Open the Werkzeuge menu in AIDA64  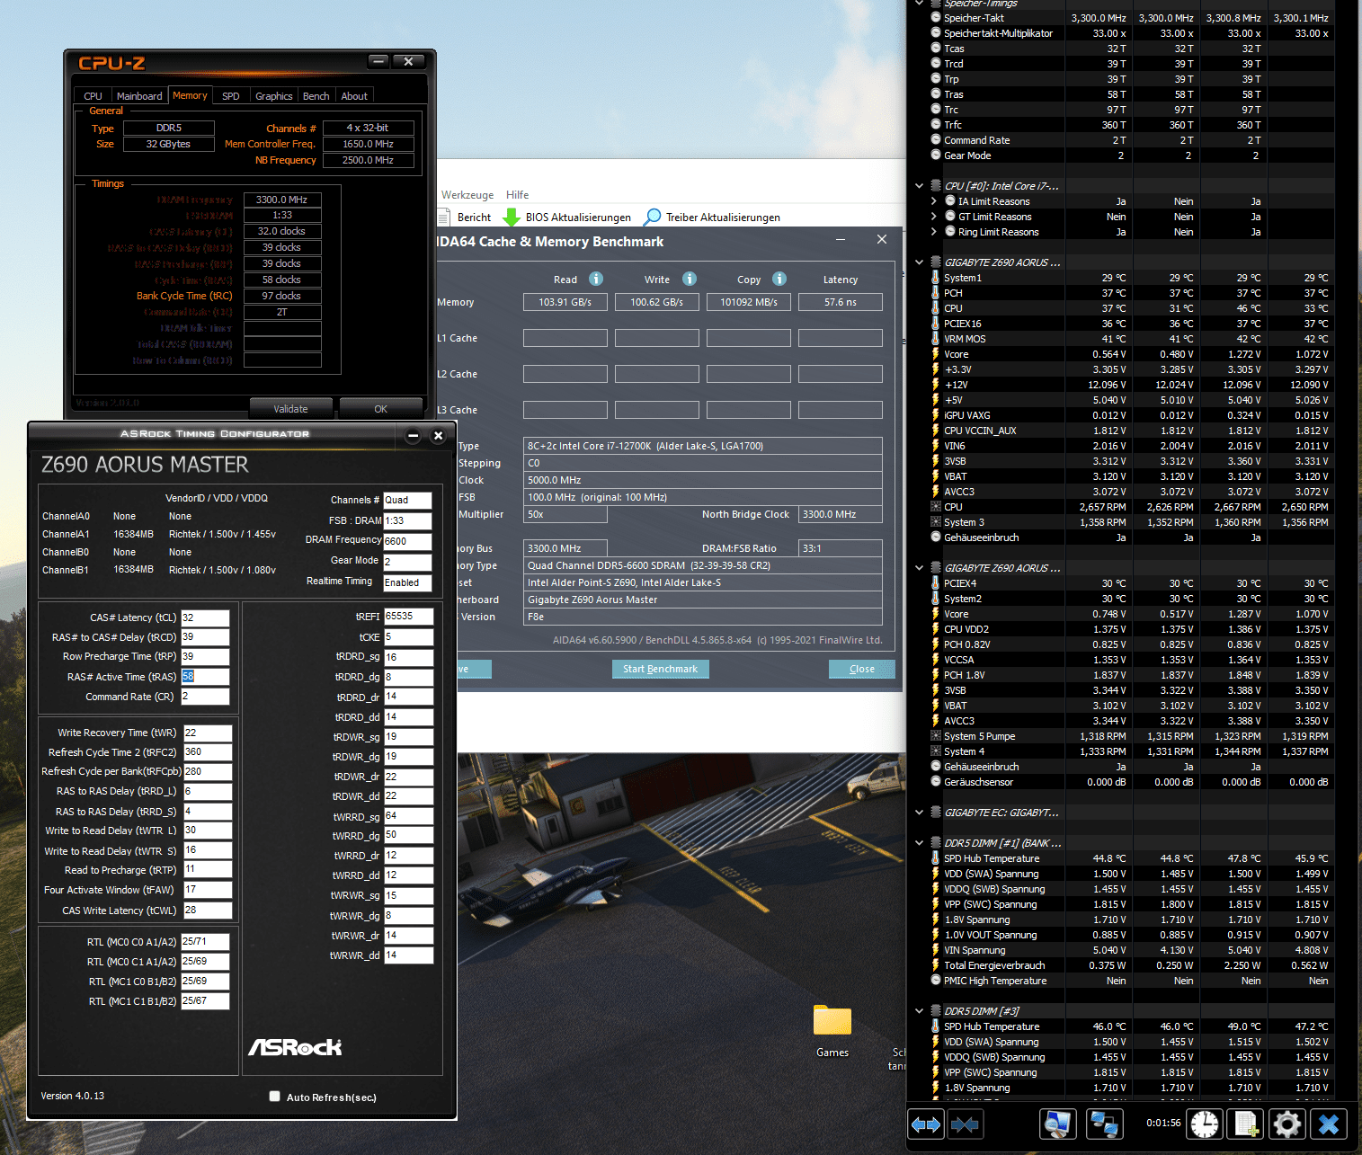(x=467, y=195)
